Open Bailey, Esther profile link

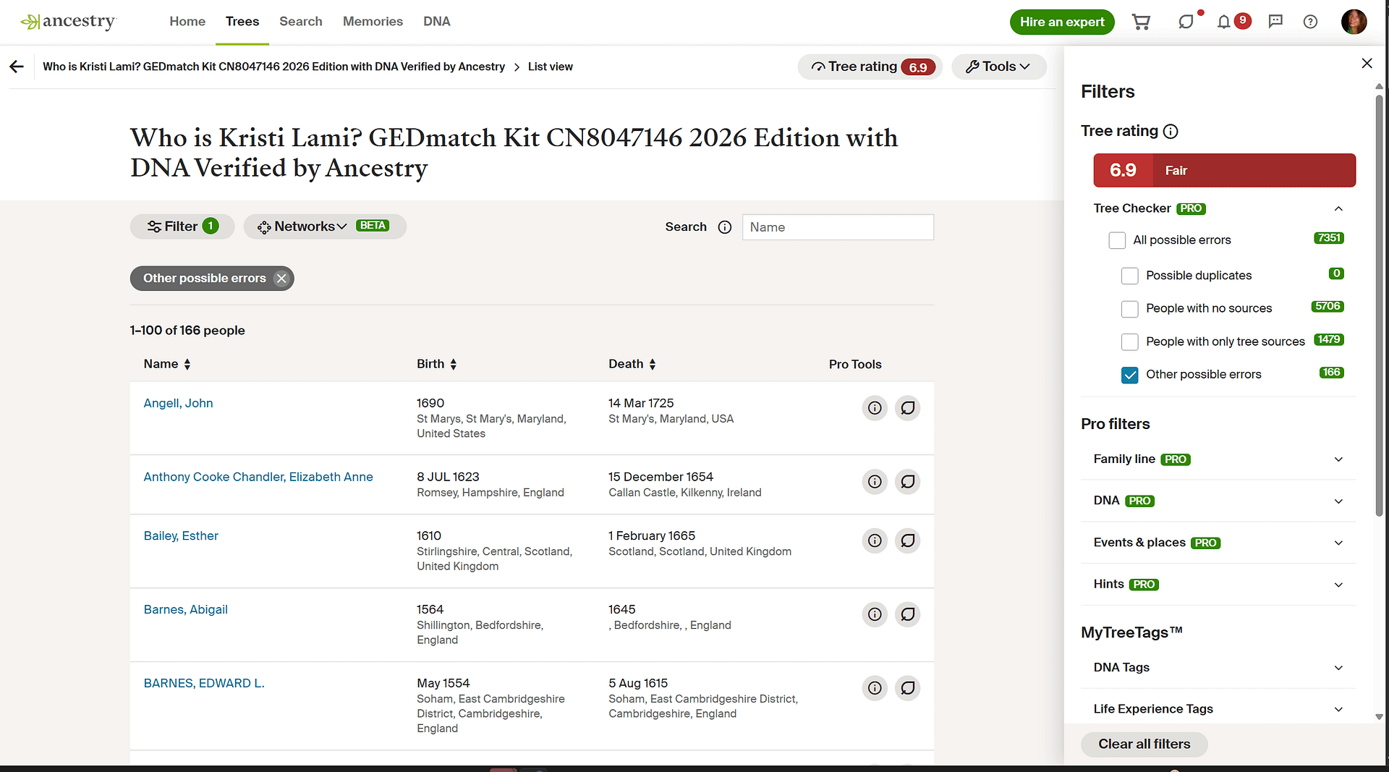tap(181, 536)
